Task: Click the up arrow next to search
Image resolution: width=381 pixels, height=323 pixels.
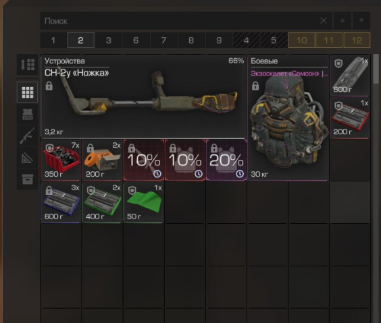Action: [x=342, y=21]
